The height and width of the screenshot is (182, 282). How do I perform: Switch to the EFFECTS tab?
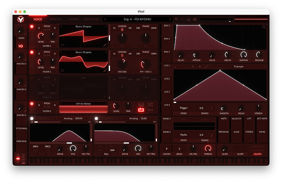(56, 19)
